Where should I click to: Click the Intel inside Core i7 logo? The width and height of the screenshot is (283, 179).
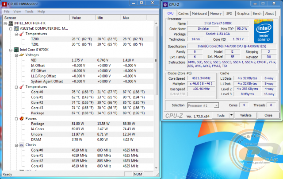click(x=264, y=31)
